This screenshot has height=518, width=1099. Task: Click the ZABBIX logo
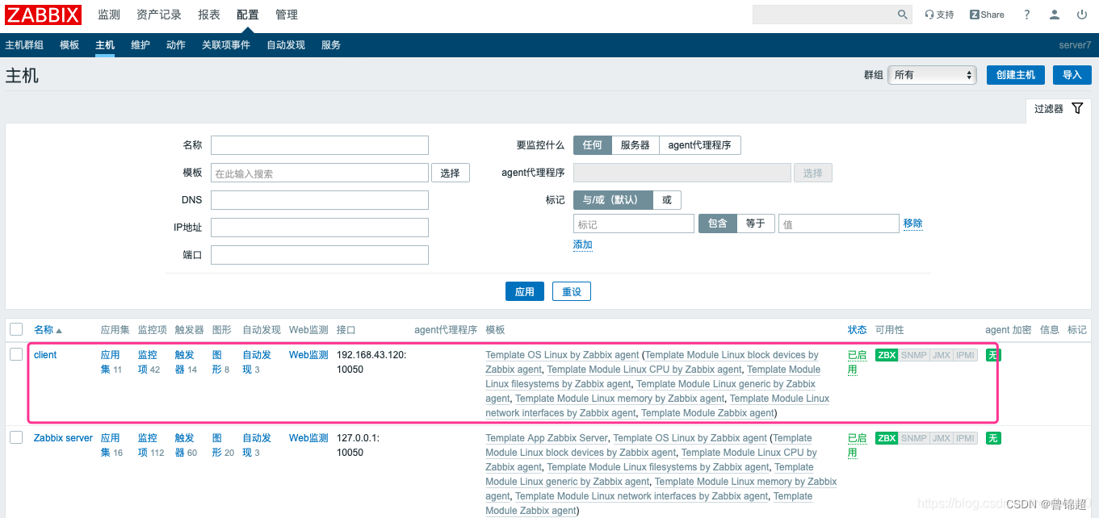coord(44,15)
